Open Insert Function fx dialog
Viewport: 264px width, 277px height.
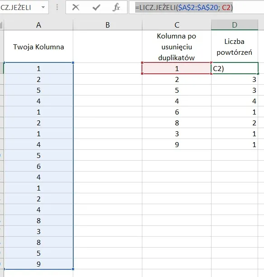click(x=116, y=7)
